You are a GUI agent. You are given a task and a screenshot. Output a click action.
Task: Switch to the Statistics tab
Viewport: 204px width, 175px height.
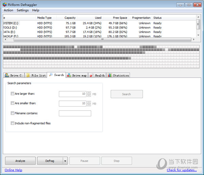point(118,75)
